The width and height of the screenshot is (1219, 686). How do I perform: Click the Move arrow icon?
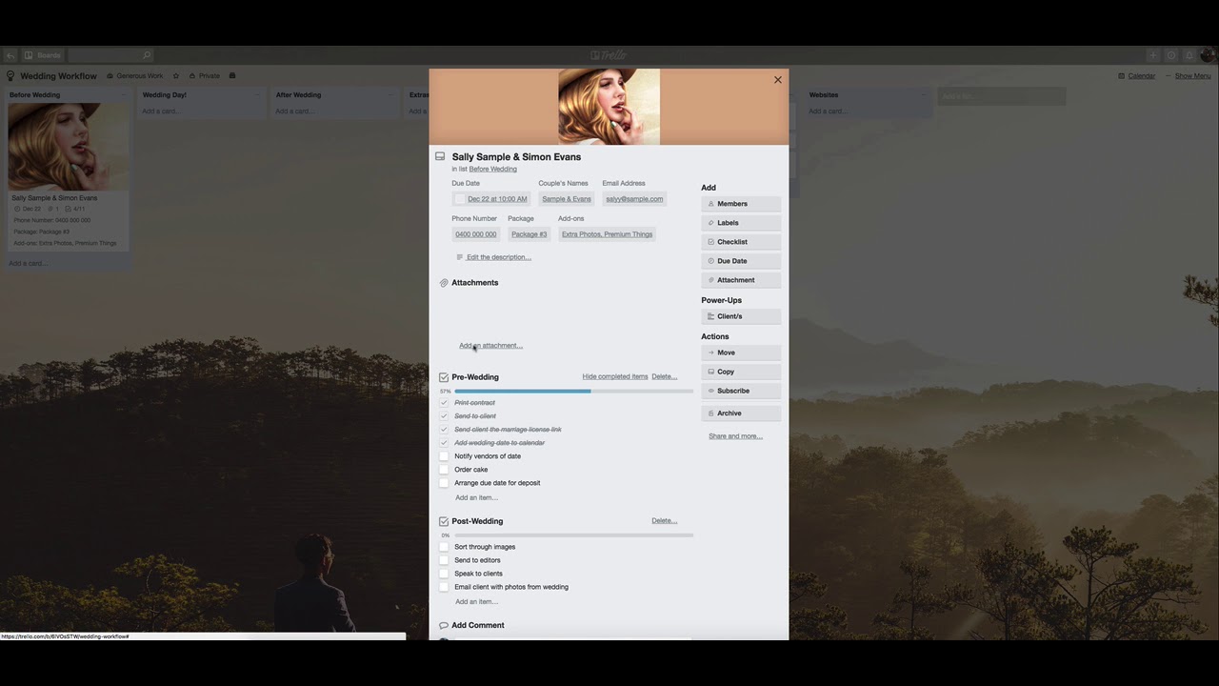tap(710, 353)
